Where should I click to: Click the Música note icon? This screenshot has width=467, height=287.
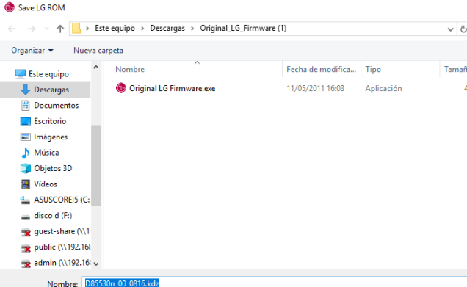pos(25,153)
